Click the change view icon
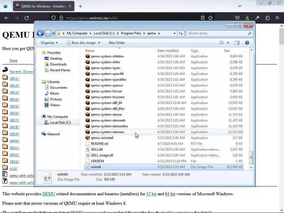The width and height of the screenshot is (284, 213). [x=222, y=42]
